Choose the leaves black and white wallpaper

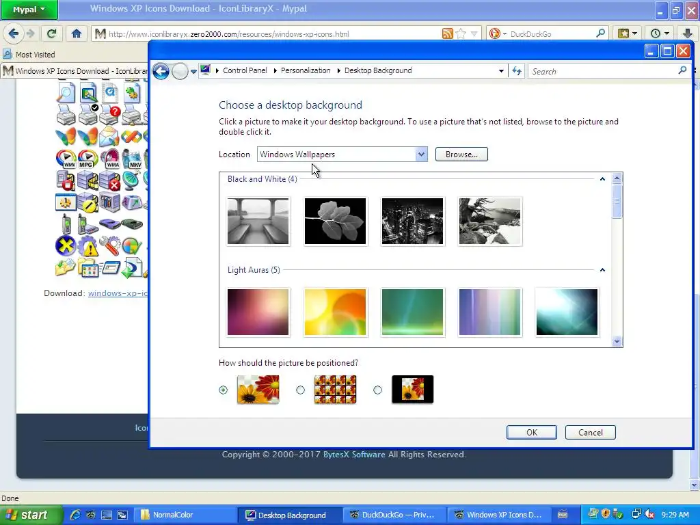click(335, 221)
